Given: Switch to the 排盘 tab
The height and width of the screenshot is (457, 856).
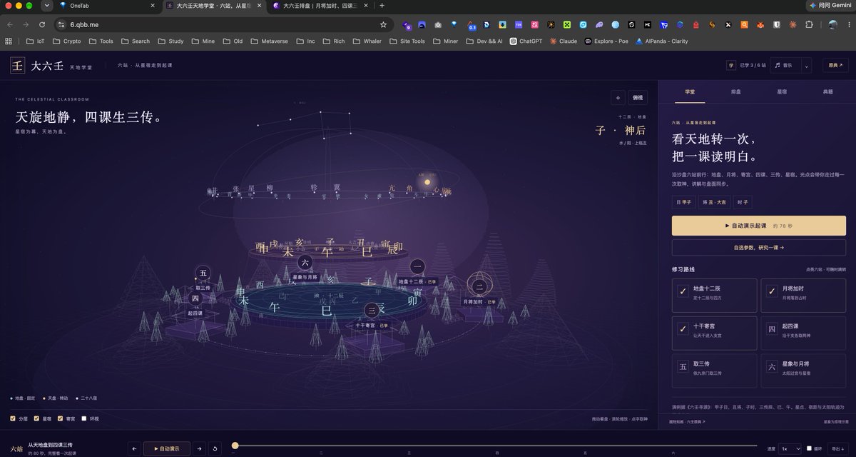Looking at the screenshot, I should 736,92.
